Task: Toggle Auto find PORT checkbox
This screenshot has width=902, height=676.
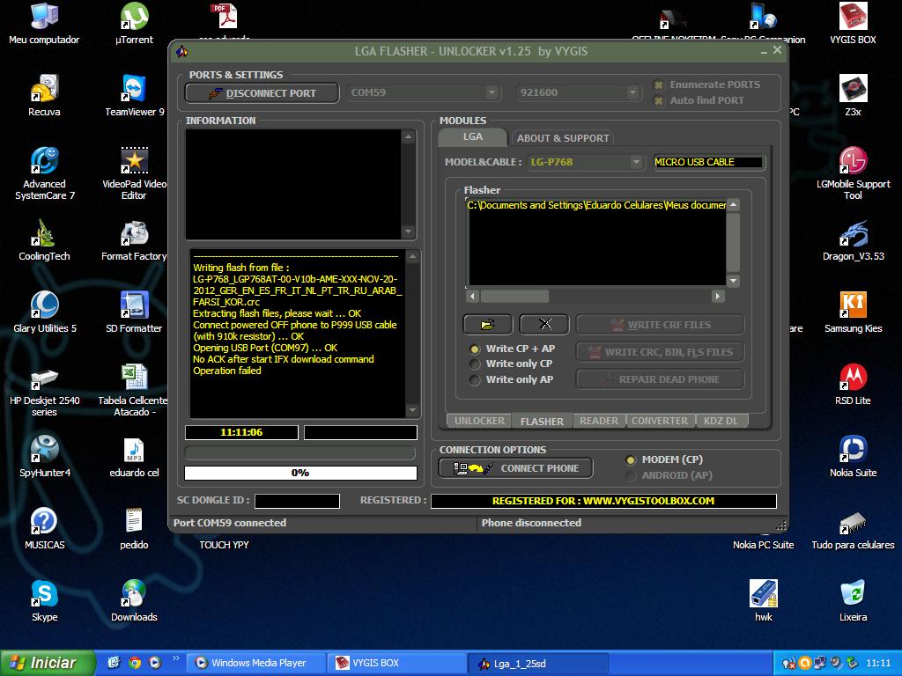Action: coord(659,100)
